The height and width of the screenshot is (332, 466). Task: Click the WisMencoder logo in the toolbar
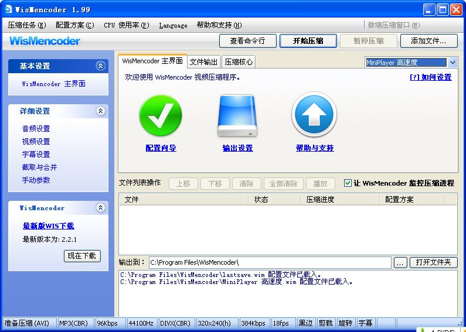pos(45,41)
